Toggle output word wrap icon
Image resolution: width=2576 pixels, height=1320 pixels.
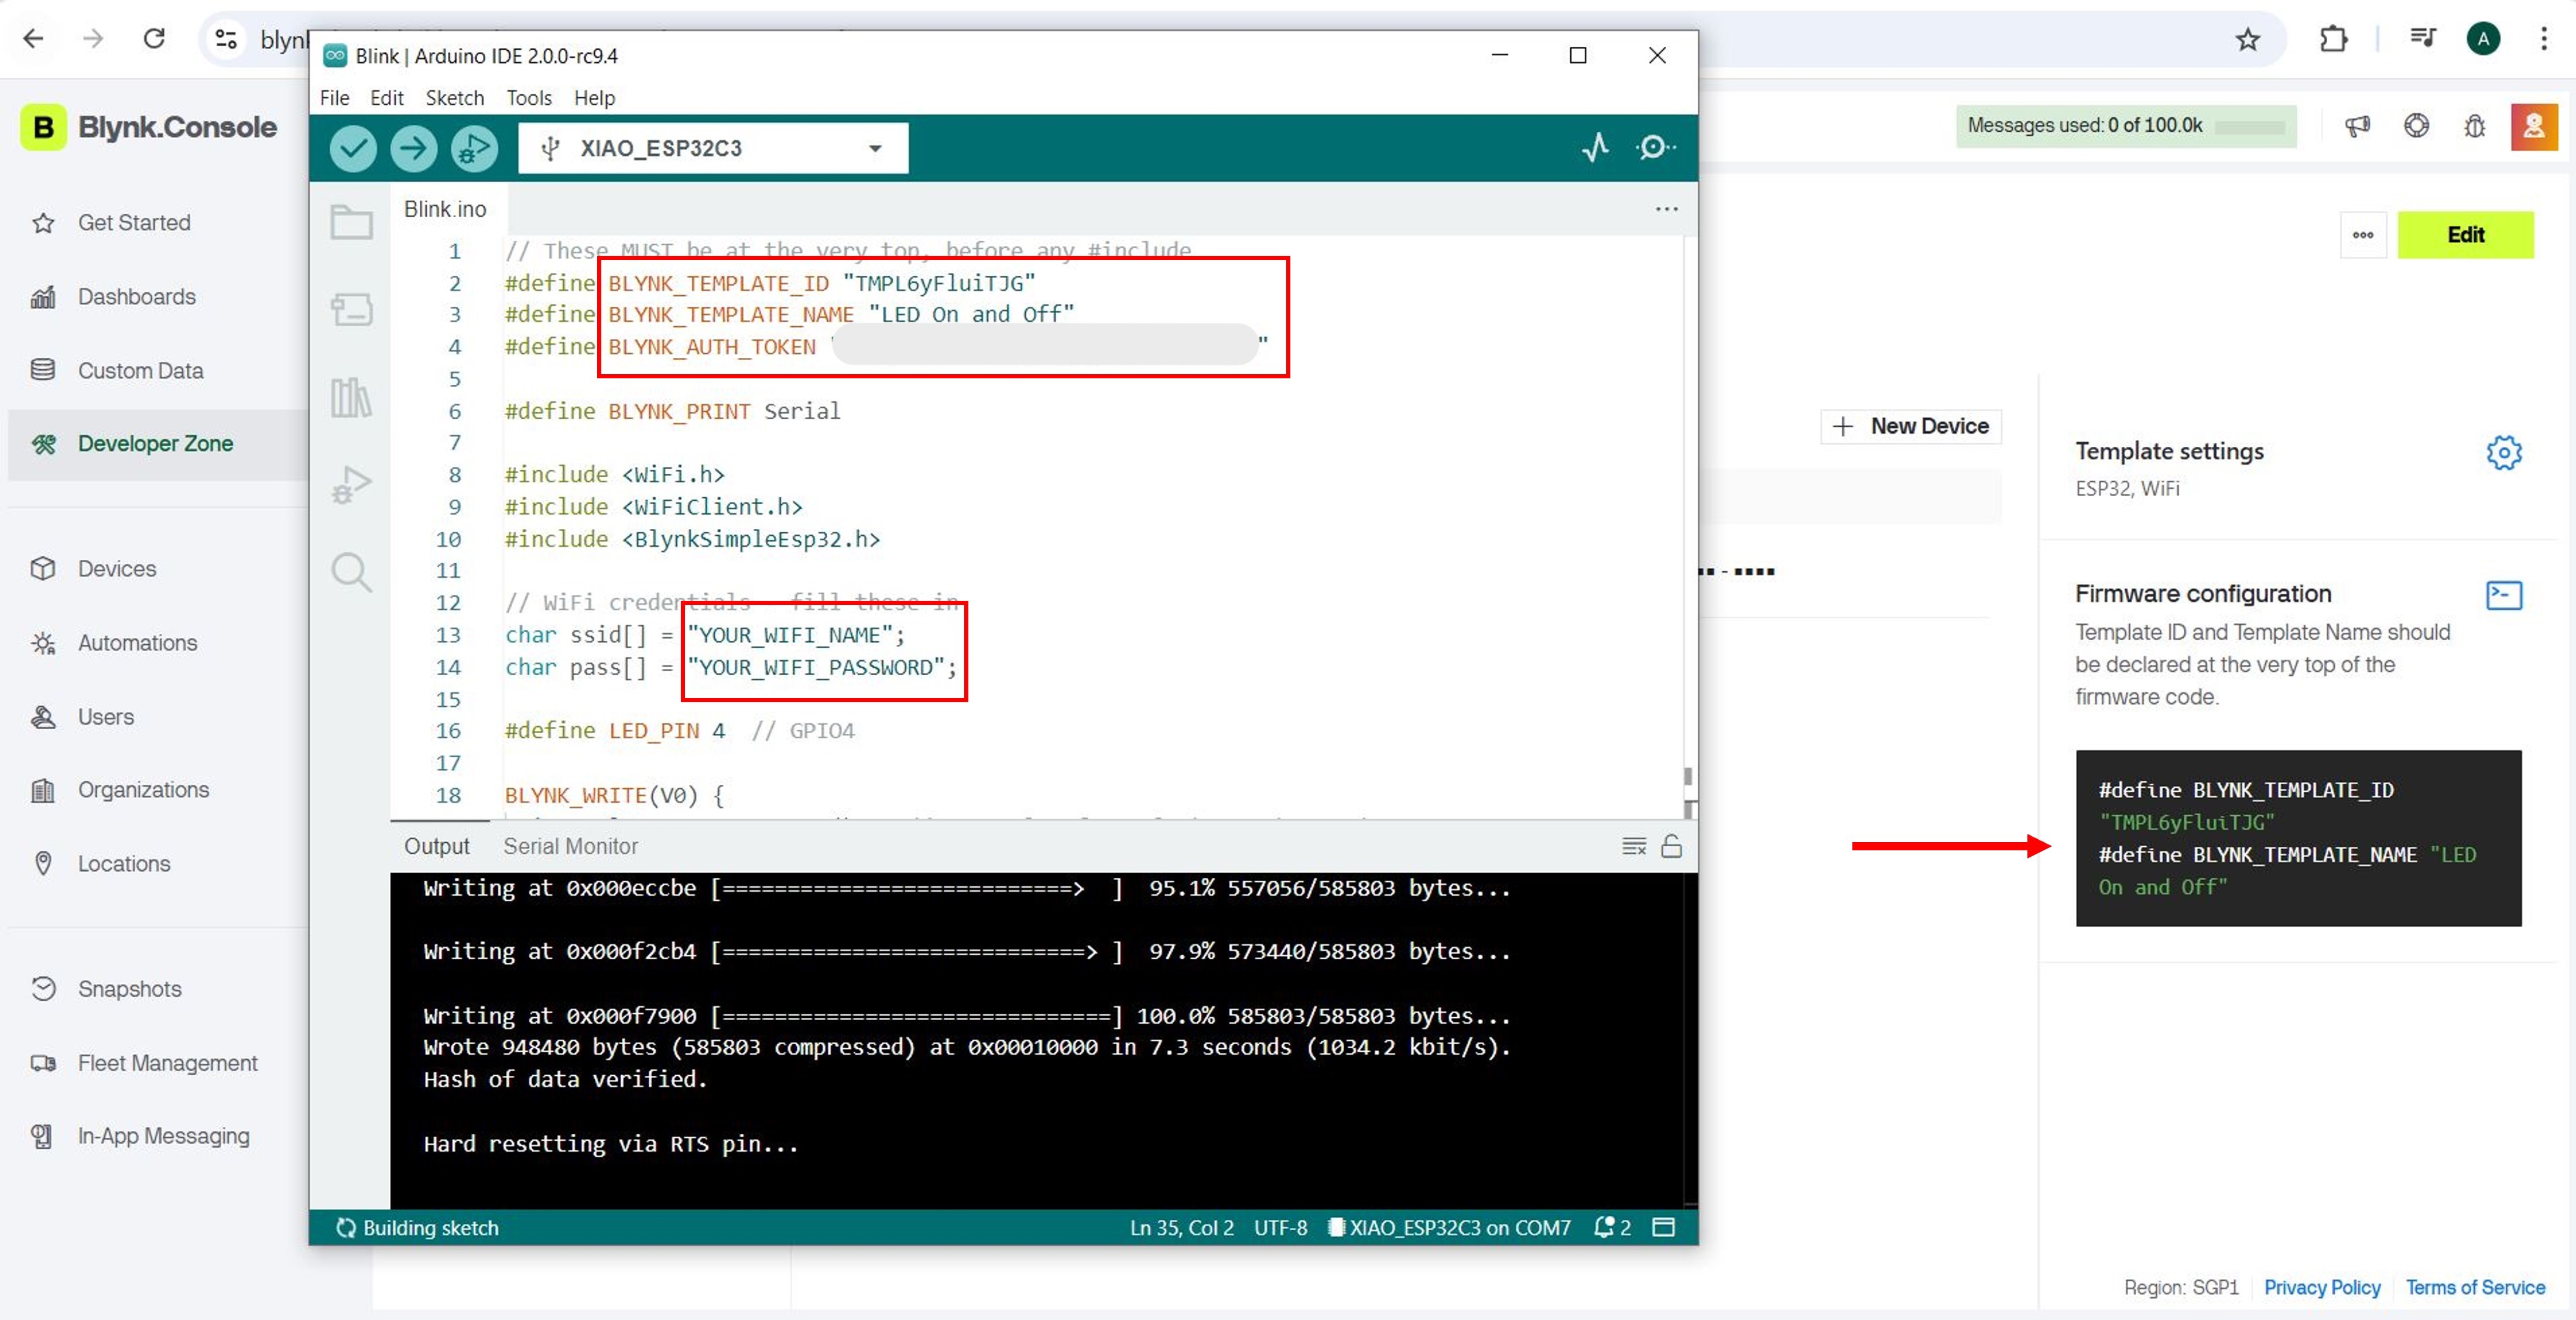click(x=1634, y=846)
